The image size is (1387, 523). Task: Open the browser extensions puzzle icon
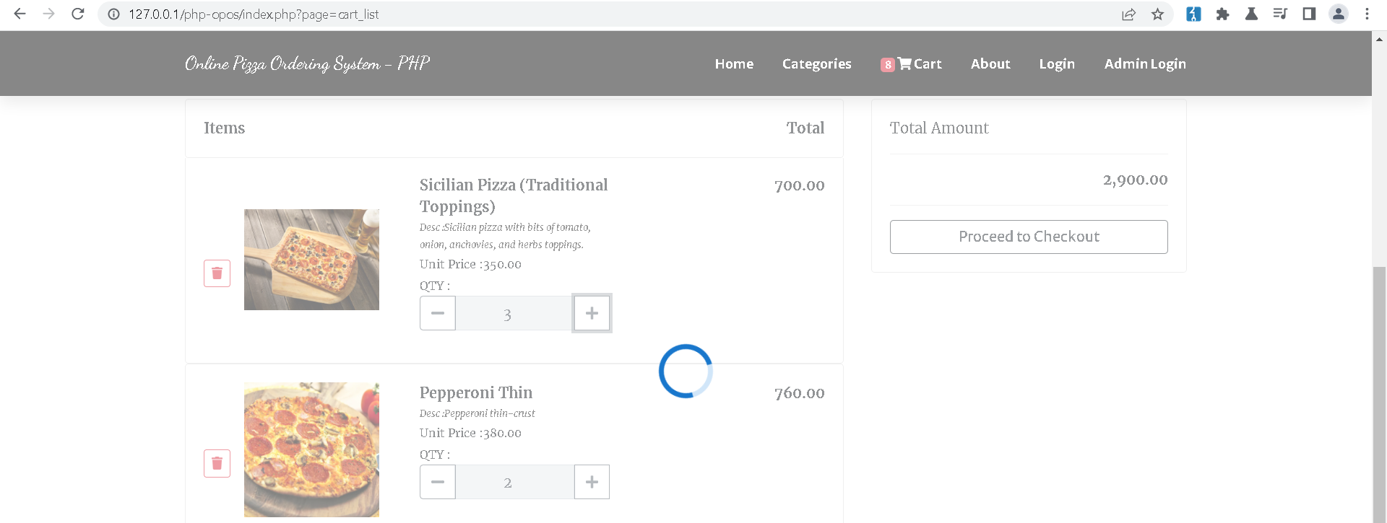click(x=1222, y=14)
